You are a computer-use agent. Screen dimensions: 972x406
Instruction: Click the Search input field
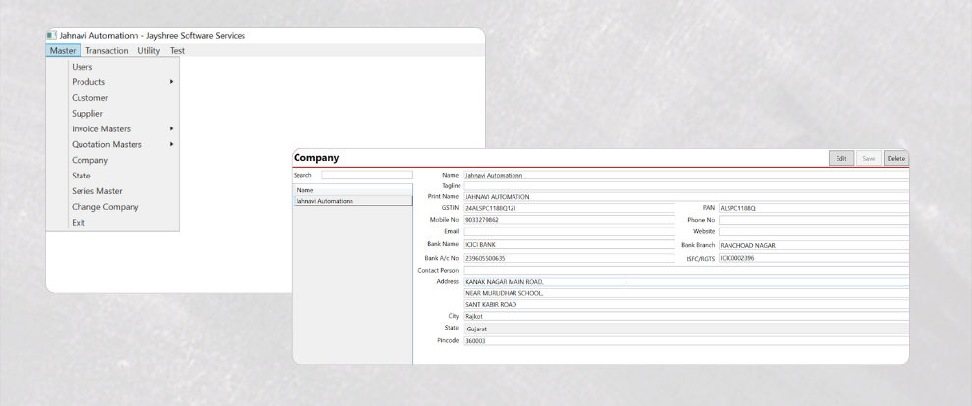(367, 175)
